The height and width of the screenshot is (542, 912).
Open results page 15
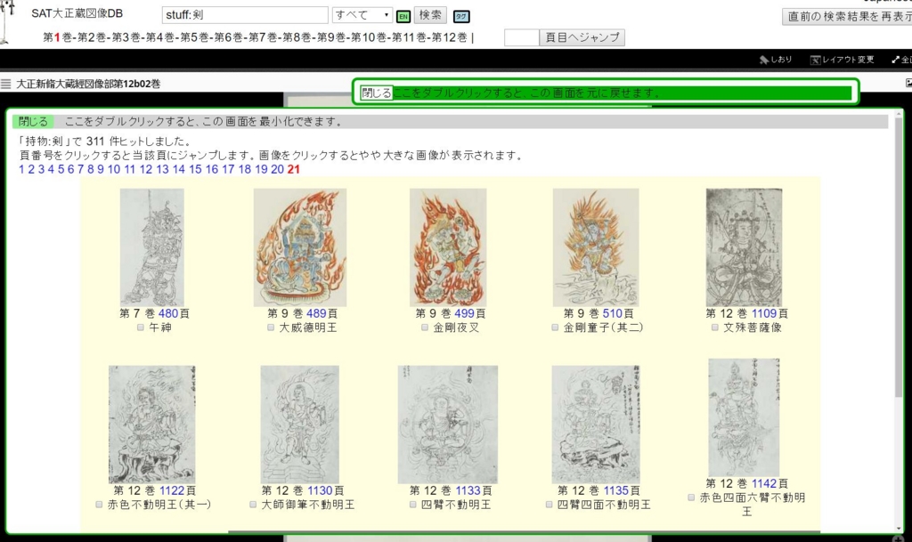tap(195, 169)
